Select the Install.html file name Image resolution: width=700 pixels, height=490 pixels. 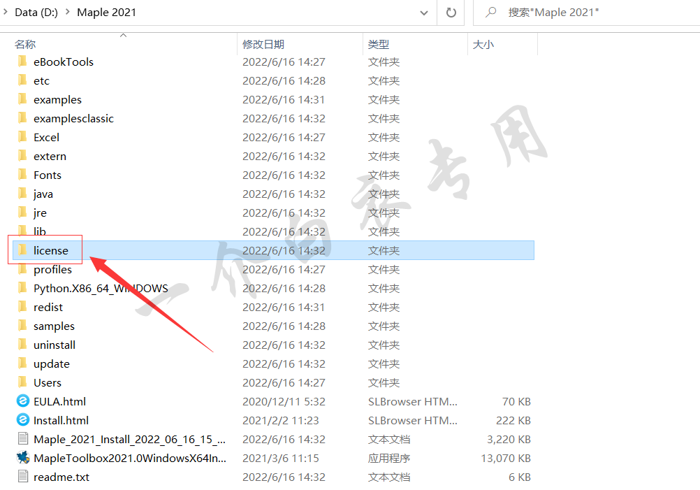coord(61,420)
